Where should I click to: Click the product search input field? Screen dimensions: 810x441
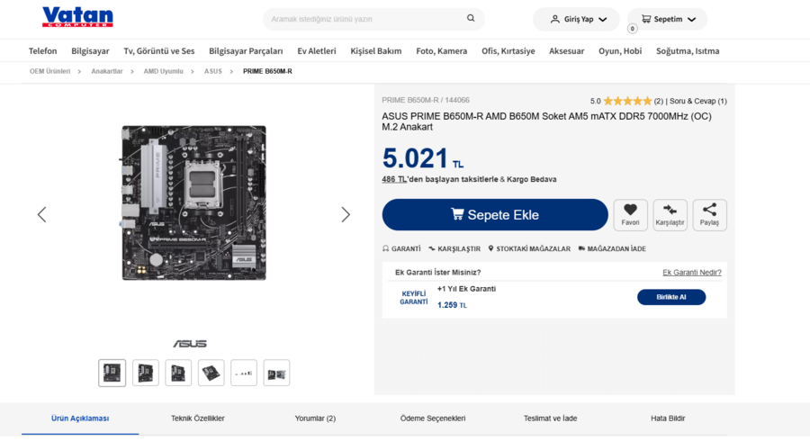(x=364, y=19)
